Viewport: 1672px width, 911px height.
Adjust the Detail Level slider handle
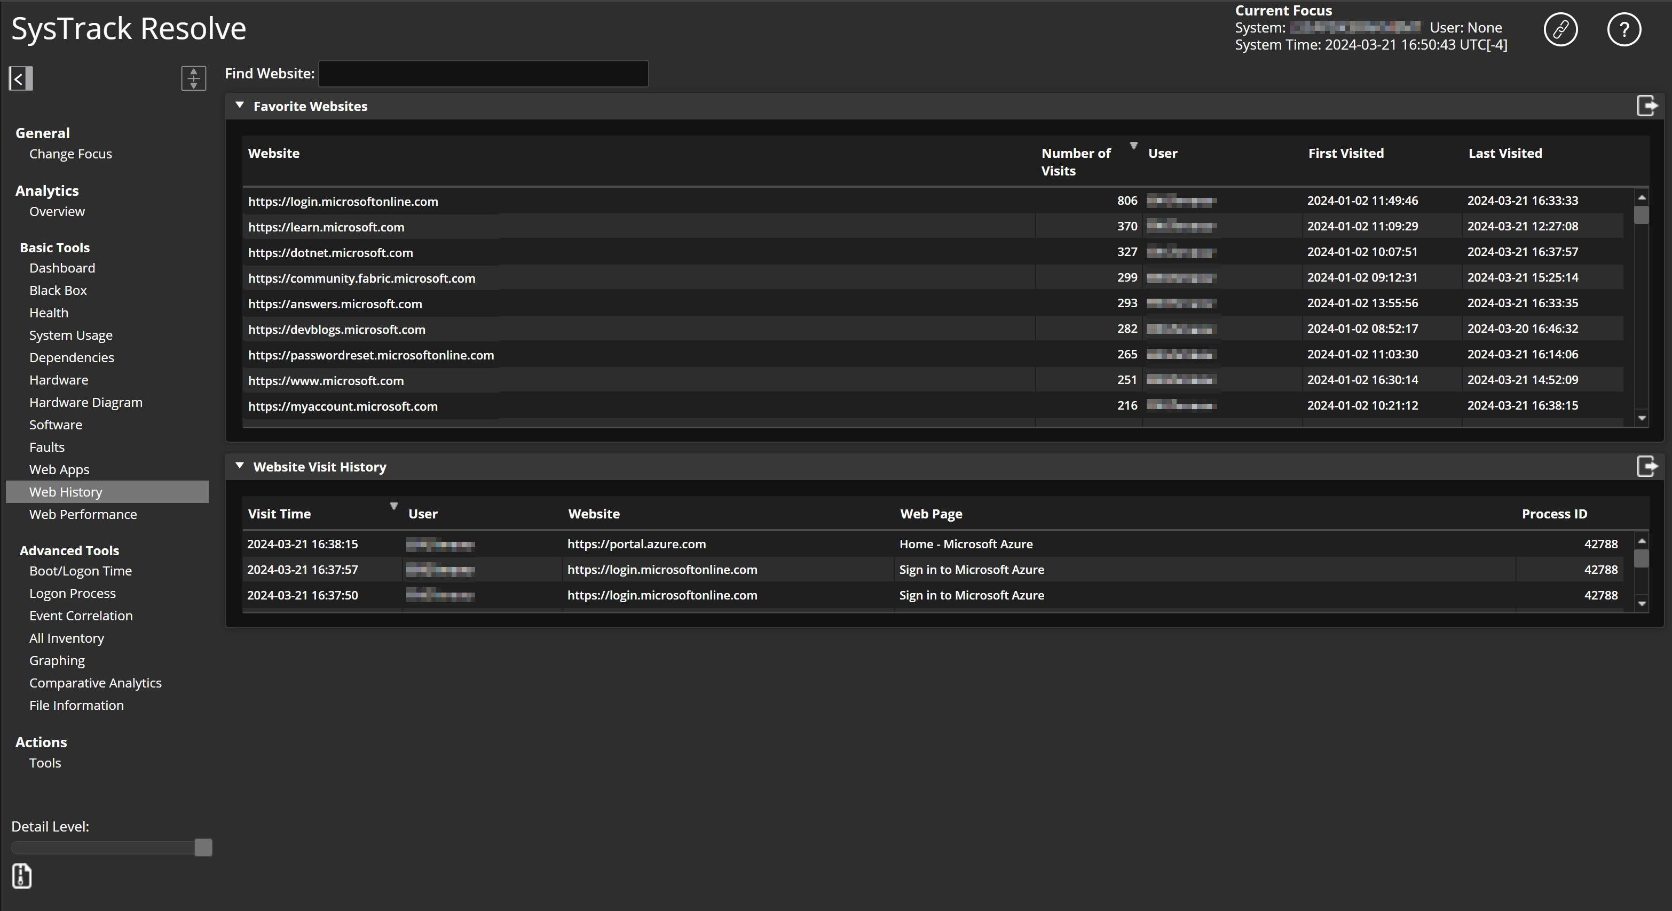click(203, 848)
